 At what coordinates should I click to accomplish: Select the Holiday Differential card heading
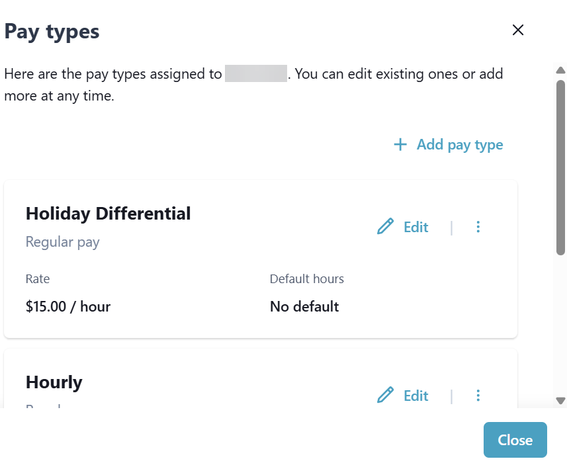tap(108, 213)
